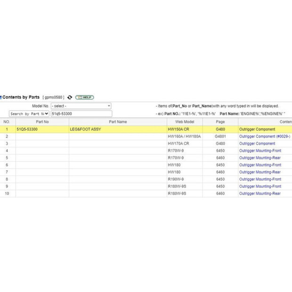The width and height of the screenshot is (292, 292).
Task: Click the part number search field
Action: pos(81,114)
